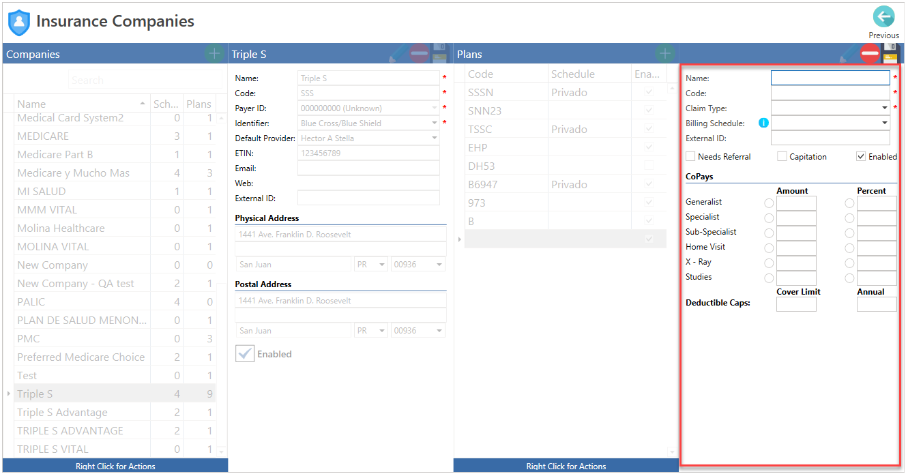This screenshot has width=908, height=474.
Task: Uncheck the plan Enabled checkbox
Action: pyautogui.click(x=861, y=157)
